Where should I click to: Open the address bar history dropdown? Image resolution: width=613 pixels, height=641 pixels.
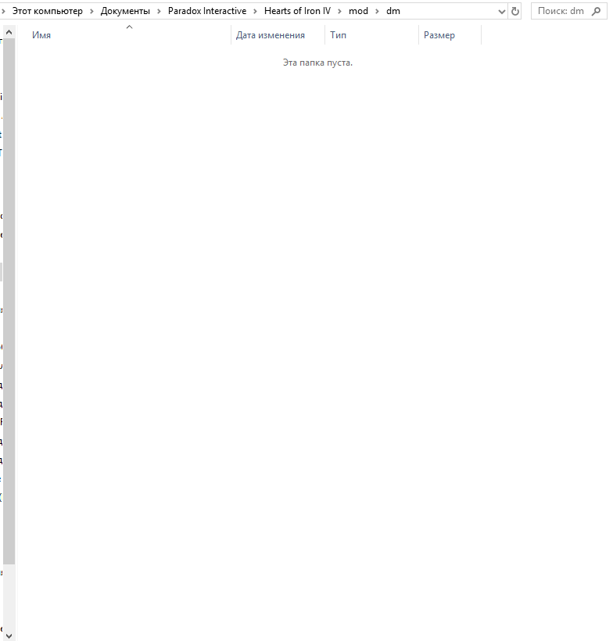click(502, 12)
